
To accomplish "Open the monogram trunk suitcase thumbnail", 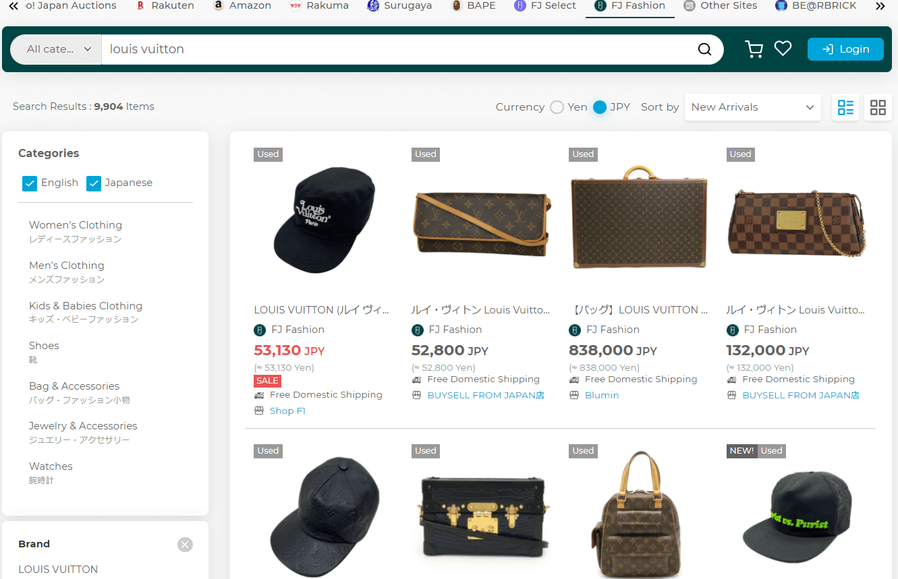I will [639, 216].
